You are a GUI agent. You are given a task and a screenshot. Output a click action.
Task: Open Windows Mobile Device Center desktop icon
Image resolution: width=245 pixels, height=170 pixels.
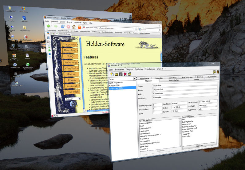[28, 66]
